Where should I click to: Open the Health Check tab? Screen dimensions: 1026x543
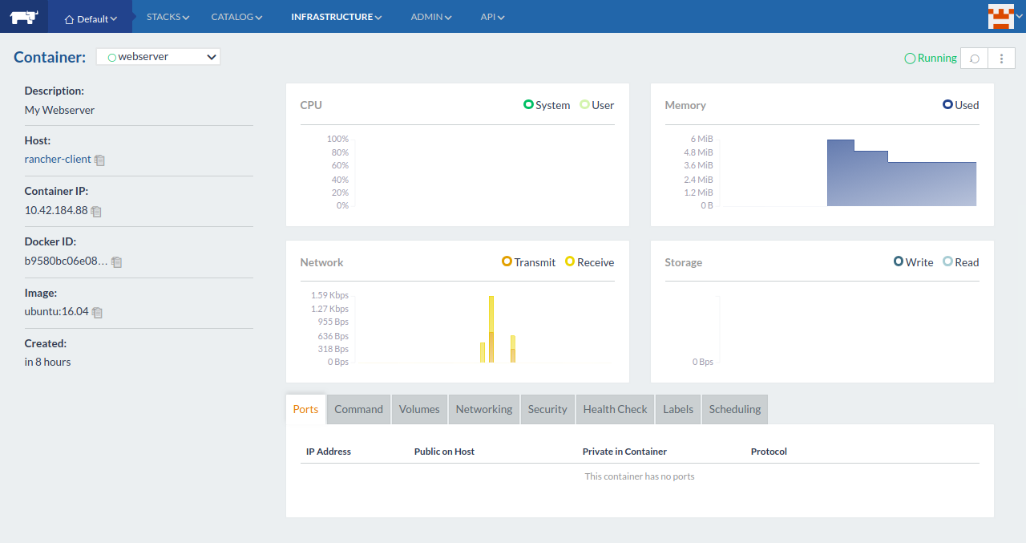coord(615,409)
